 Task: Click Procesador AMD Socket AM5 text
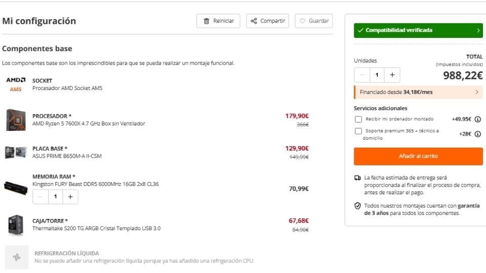(67, 88)
